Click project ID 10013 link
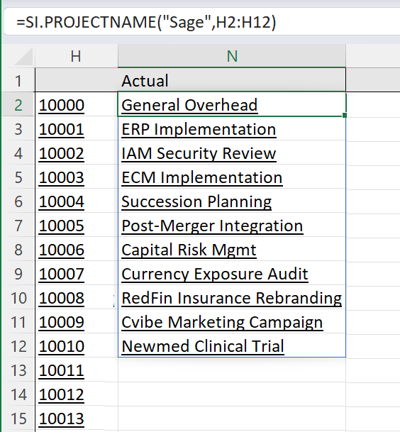400x432 pixels. (61, 419)
